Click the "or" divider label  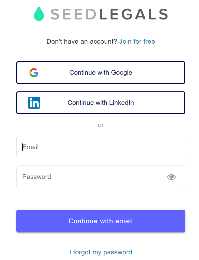point(101,125)
